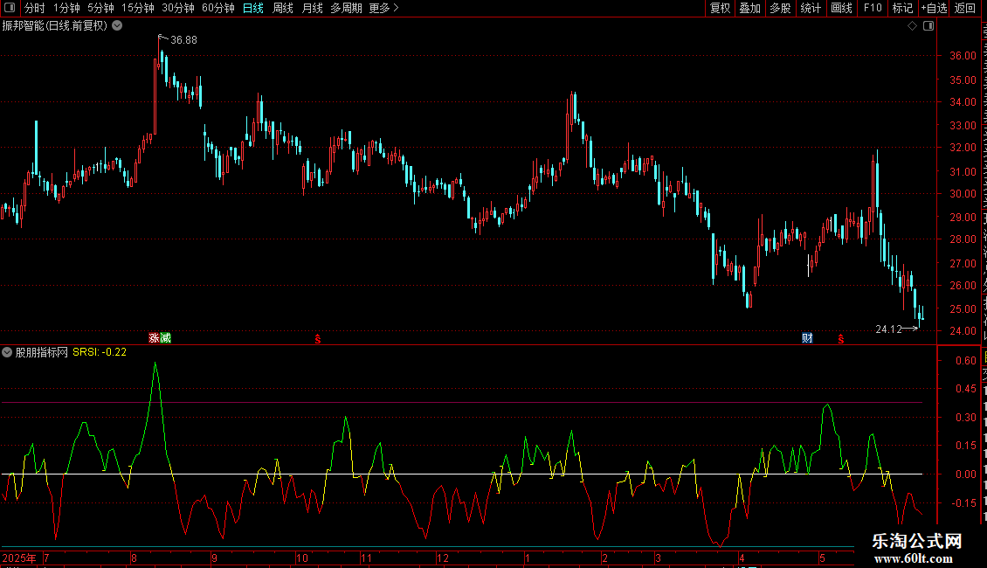
Task: Click the 叠加 overlay button
Action: click(749, 8)
